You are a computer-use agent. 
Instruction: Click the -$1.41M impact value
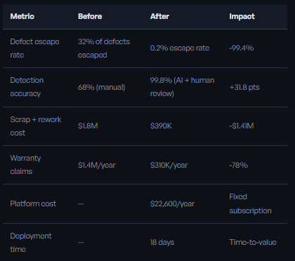point(242,126)
